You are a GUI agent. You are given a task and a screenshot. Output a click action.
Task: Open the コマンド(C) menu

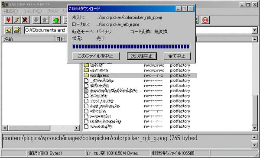pos(32,11)
